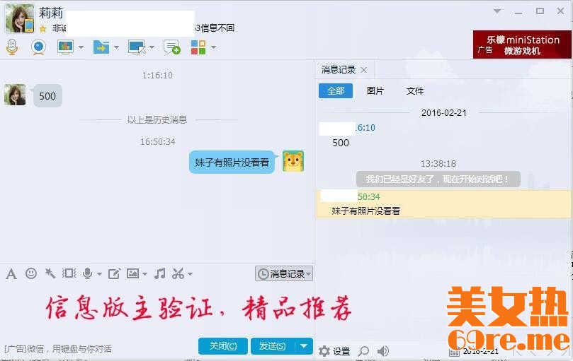Expand the send button options arrow
The image size is (573, 361).
pos(304,345)
